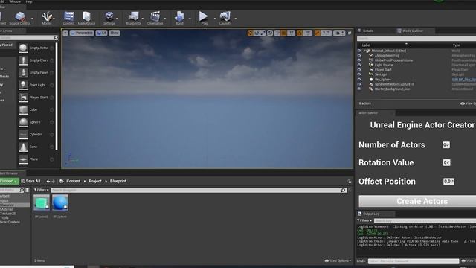
Task: Click the Launch toolbar button
Action: point(225,18)
